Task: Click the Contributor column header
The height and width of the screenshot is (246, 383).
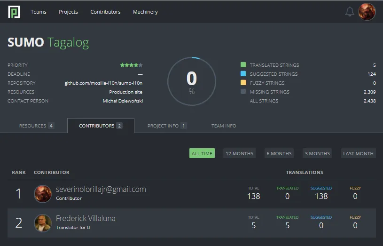Action: tap(52, 173)
